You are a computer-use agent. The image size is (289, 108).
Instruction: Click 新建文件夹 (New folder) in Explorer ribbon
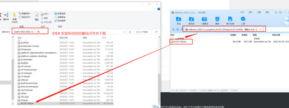pos(14,18)
